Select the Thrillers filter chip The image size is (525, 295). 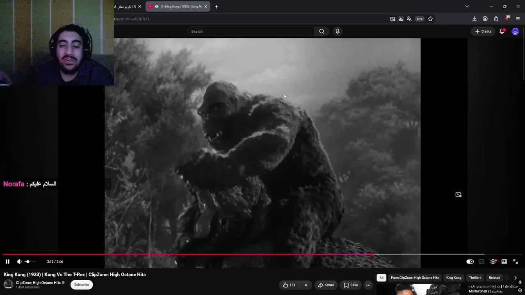coord(475,278)
